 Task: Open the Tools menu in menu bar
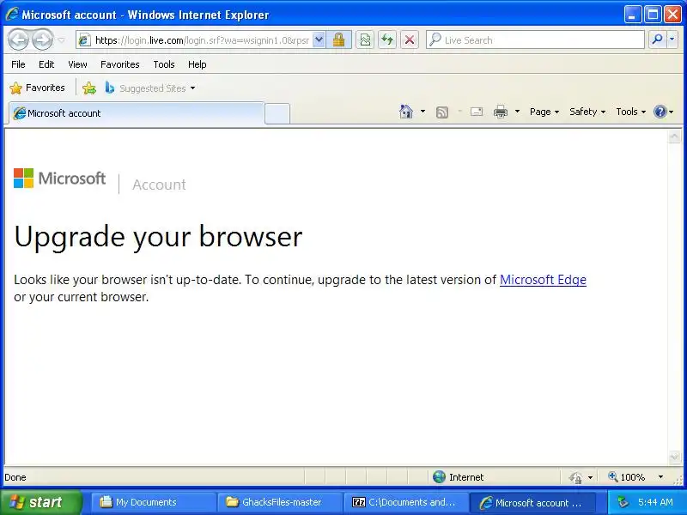[164, 64]
